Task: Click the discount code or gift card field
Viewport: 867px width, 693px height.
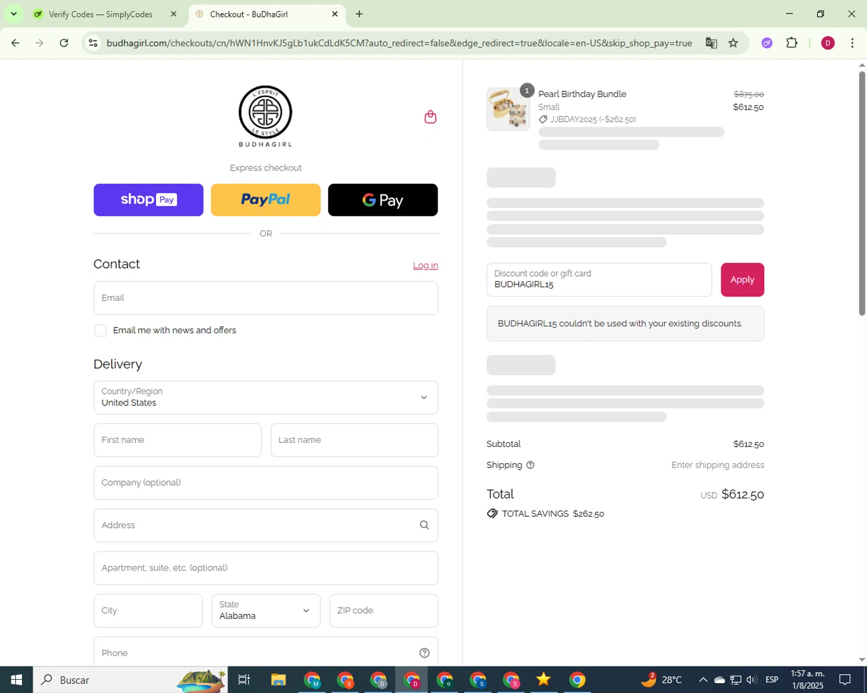Action: pyautogui.click(x=599, y=280)
